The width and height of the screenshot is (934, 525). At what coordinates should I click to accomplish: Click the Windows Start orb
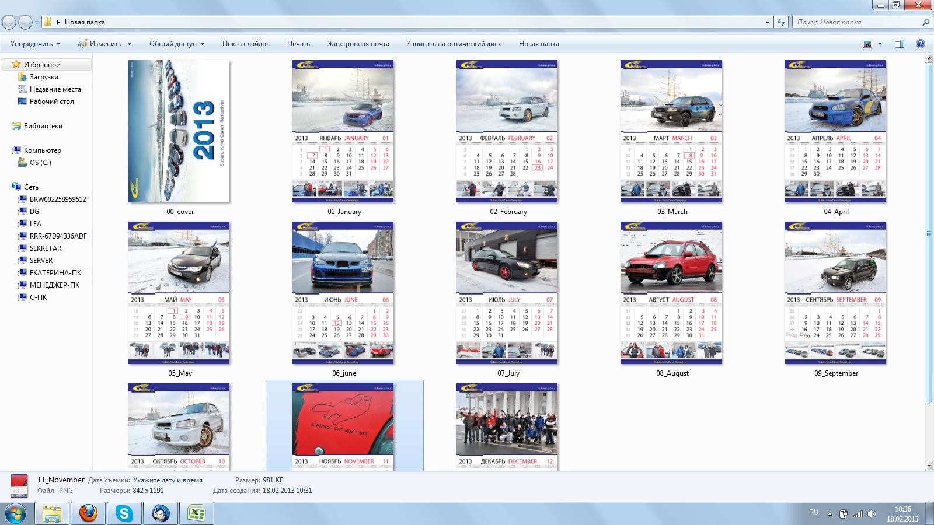click(x=16, y=513)
